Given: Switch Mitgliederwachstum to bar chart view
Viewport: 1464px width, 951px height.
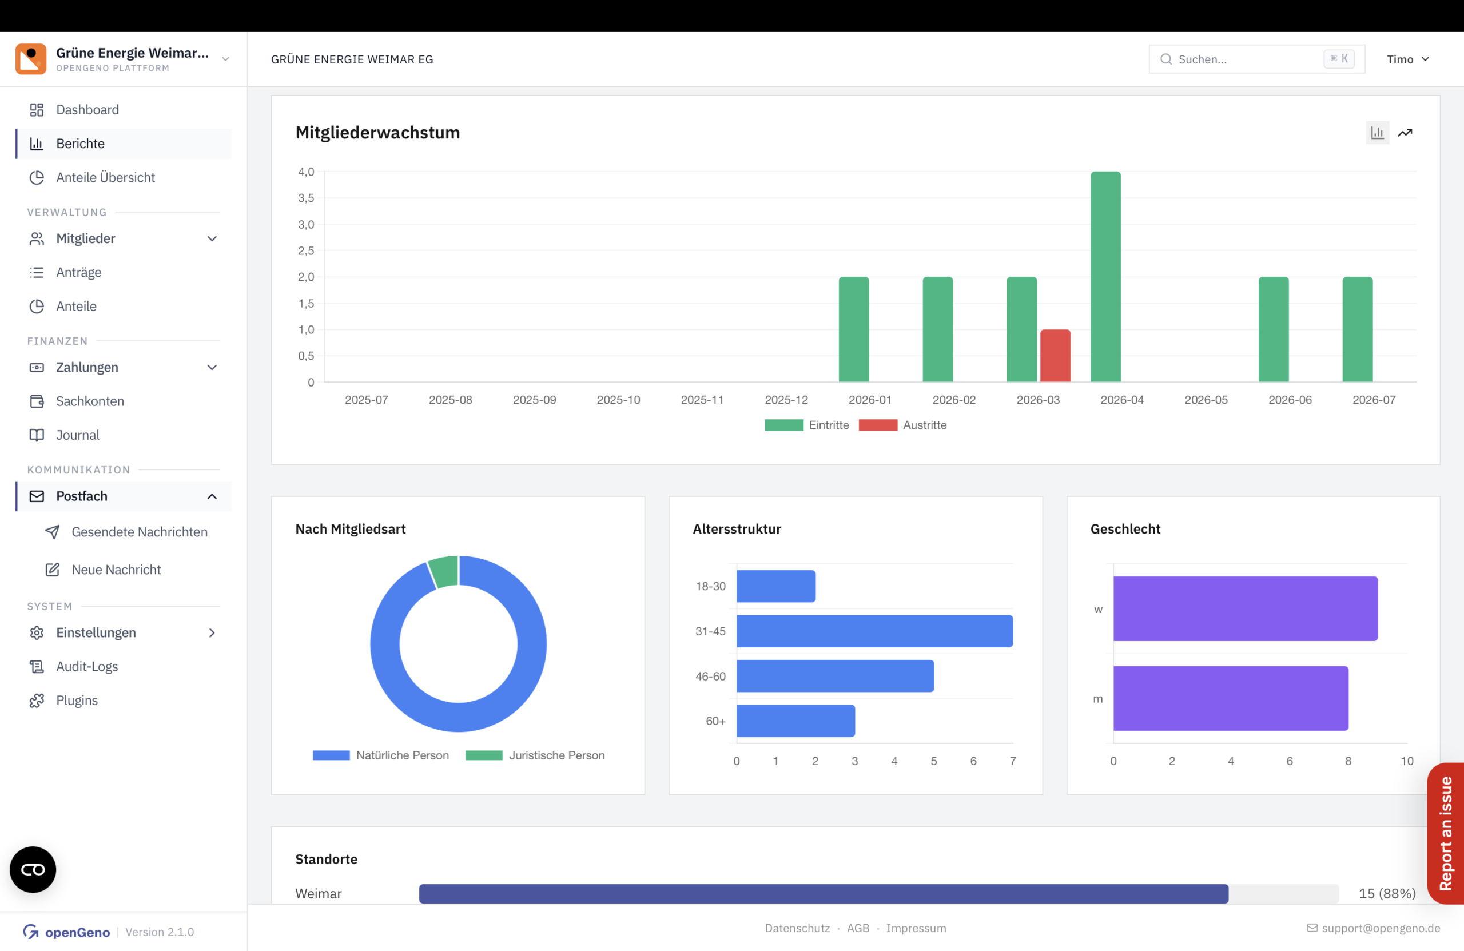Looking at the screenshot, I should [x=1377, y=132].
